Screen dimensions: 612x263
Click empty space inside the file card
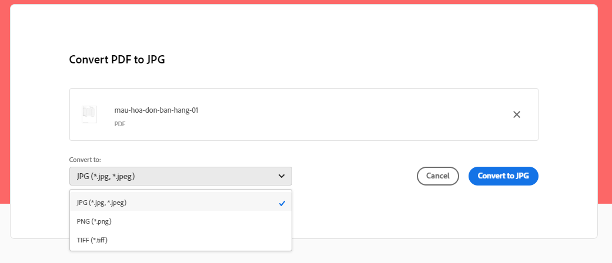(x=353, y=114)
